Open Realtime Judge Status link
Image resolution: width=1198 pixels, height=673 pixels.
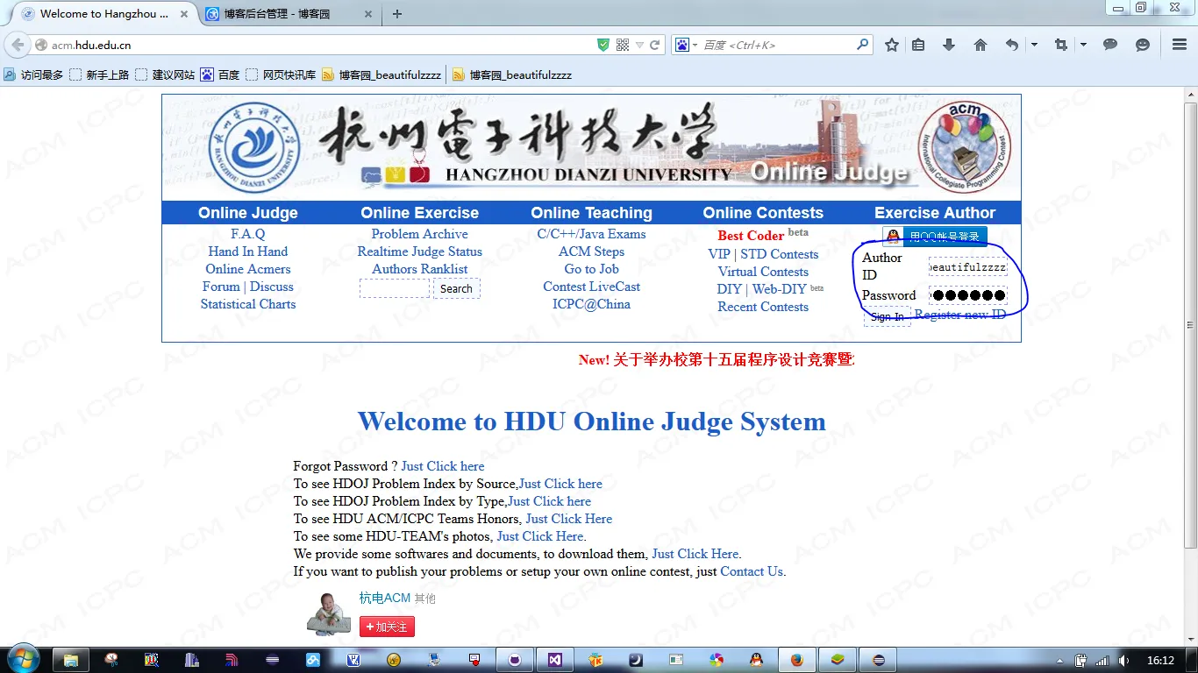pos(419,251)
